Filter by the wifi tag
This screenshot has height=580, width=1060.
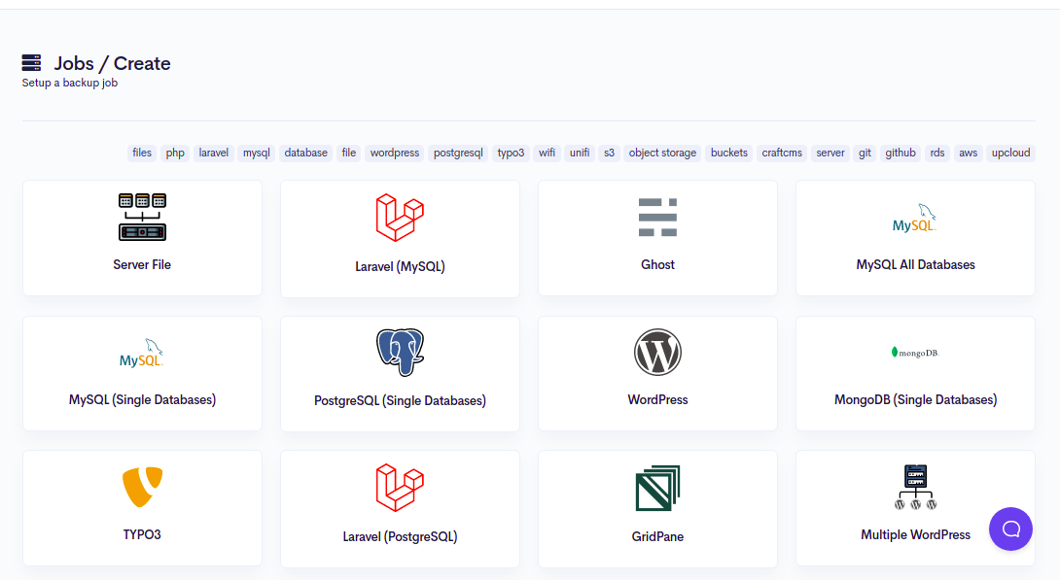tap(547, 153)
